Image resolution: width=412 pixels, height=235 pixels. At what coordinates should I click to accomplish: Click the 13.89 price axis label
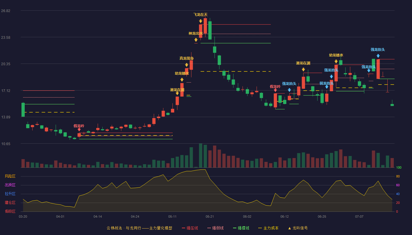(6, 117)
